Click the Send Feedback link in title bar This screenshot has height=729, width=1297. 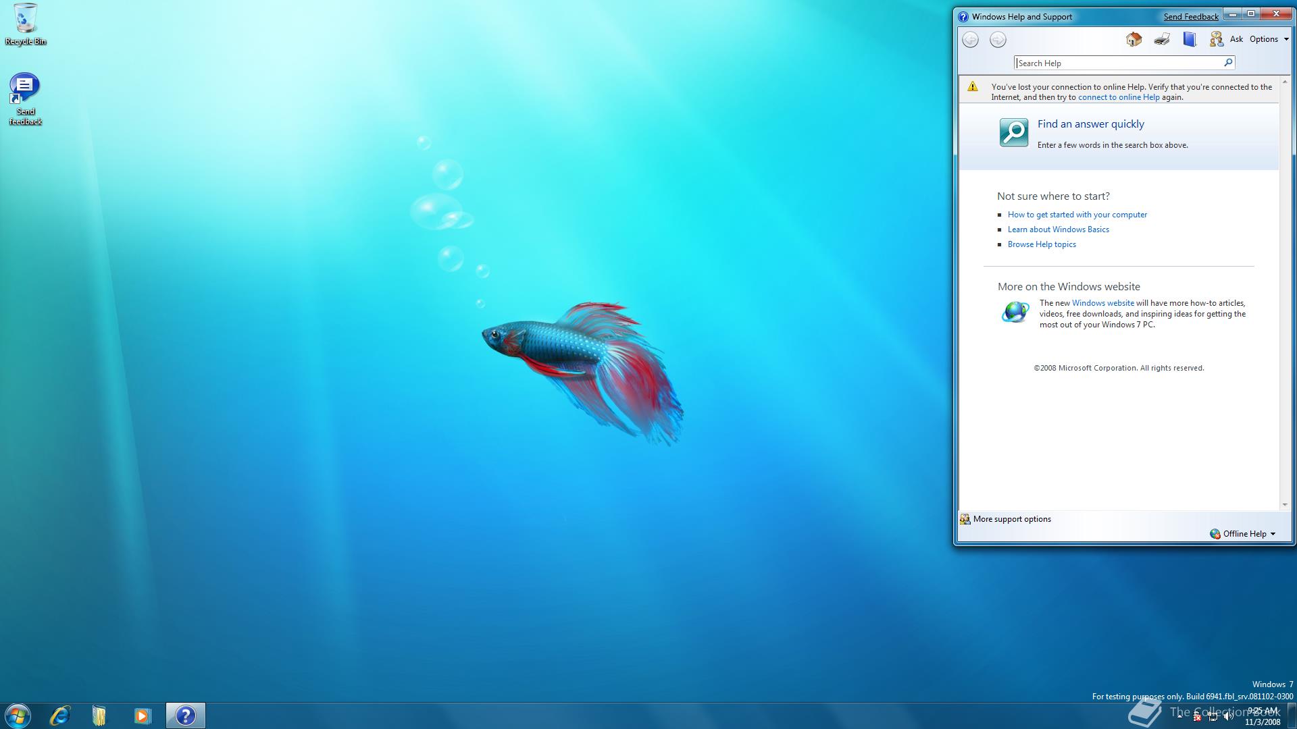point(1191,17)
